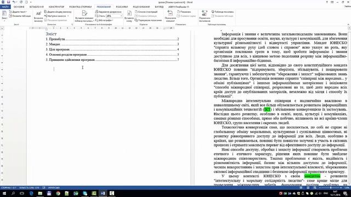
Task: Open the Зміст table of contents button
Action: (x=4, y=16)
